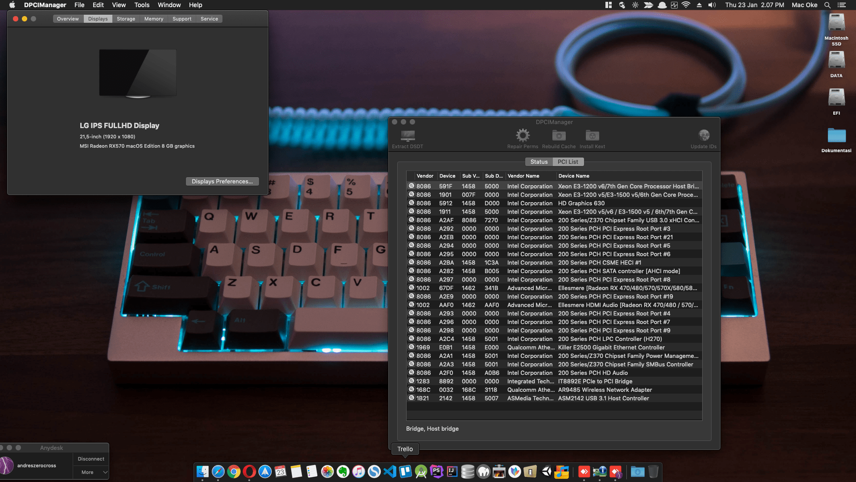Open the Calendar dock icon
This screenshot has width=856, height=482.
(x=280, y=471)
